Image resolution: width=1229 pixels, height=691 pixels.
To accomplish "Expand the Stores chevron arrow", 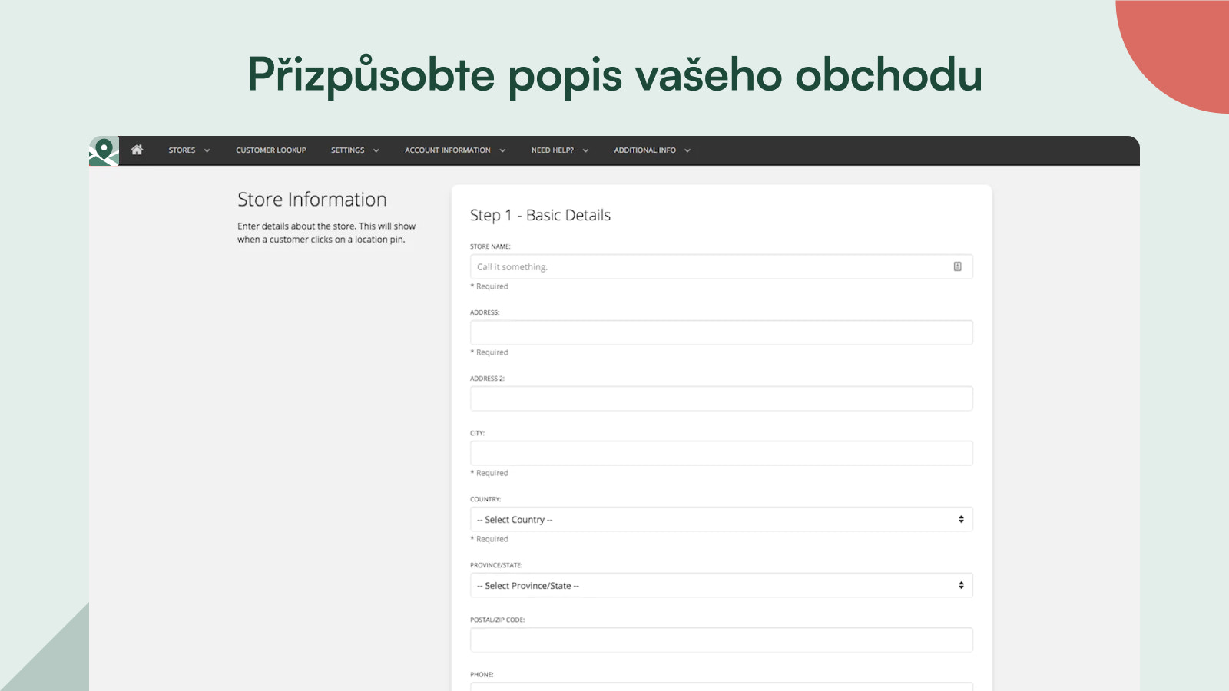I will [207, 150].
